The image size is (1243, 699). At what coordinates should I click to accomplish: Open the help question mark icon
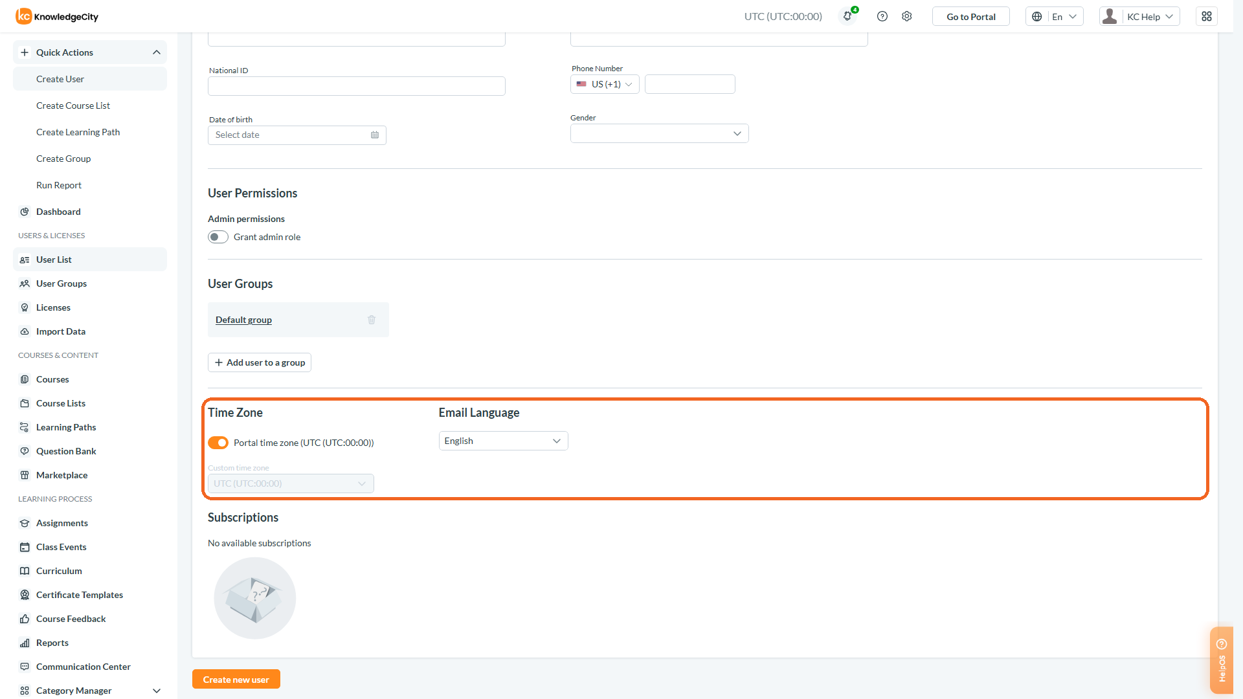[882, 16]
